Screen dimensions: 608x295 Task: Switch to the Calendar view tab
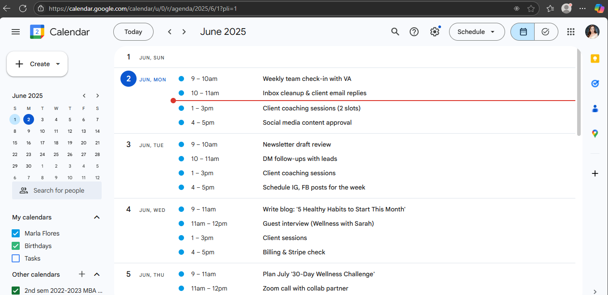pyautogui.click(x=522, y=32)
